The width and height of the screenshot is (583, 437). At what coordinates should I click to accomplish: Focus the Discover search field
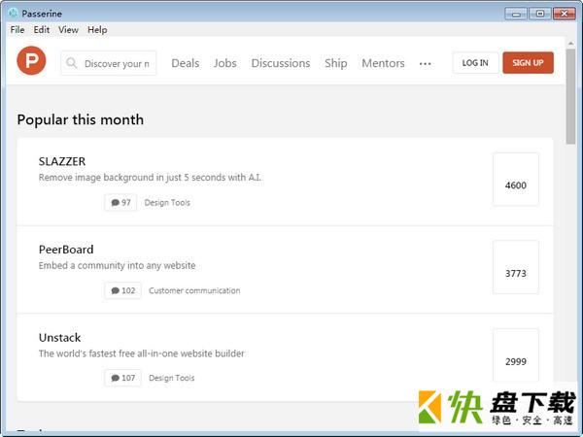(x=109, y=63)
